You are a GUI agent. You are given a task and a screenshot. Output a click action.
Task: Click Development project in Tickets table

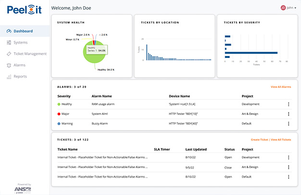pos(251,157)
